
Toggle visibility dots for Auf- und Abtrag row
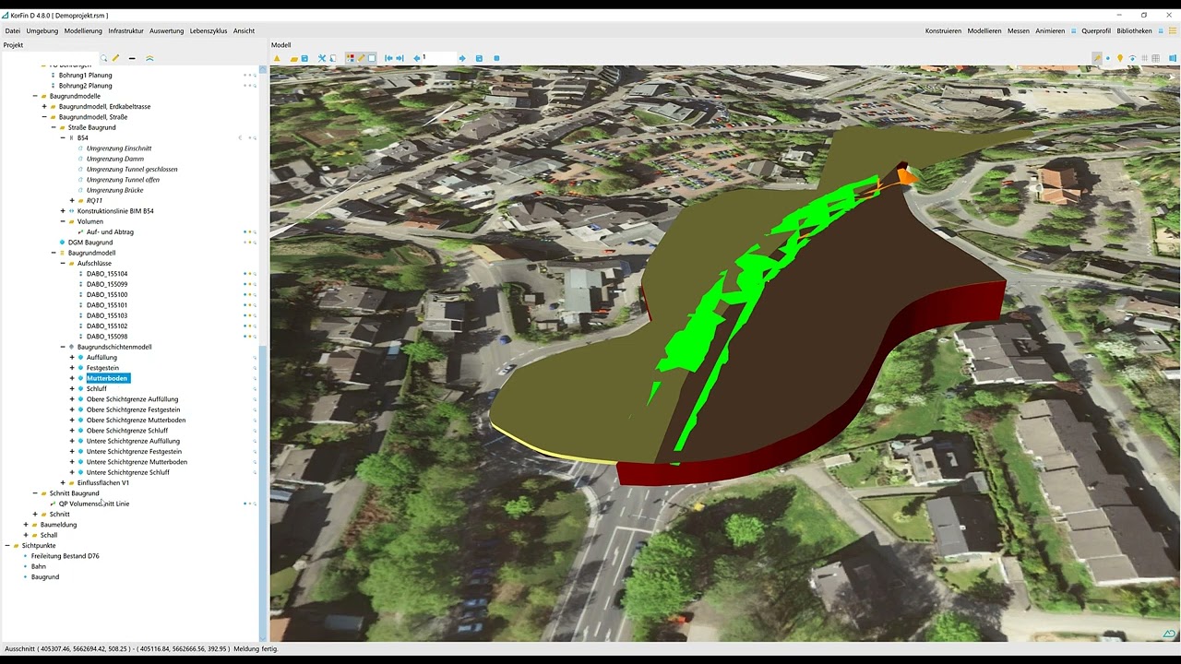249,231
